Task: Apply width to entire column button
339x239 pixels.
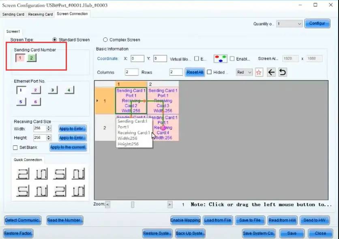Action: click(x=73, y=129)
